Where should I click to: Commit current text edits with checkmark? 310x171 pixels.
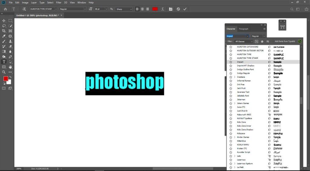(185, 9)
